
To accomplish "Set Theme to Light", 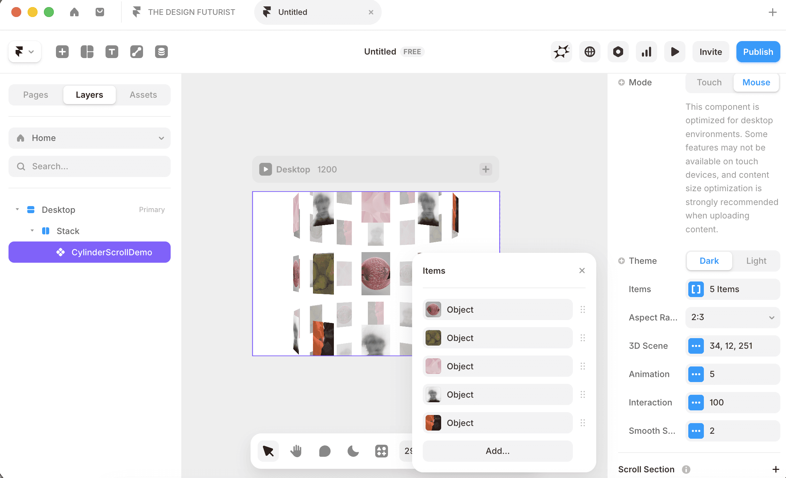I will [x=756, y=261].
